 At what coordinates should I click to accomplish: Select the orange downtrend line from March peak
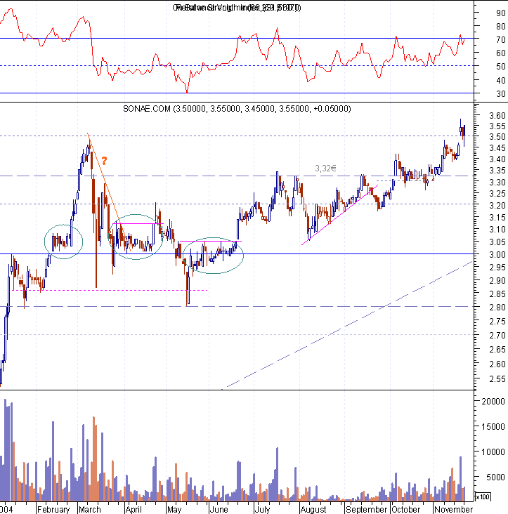coord(109,192)
